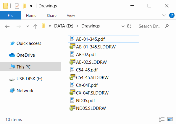Open the View ribbon tab
The height and width of the screenshot is (124, 176).
[71, 15]
